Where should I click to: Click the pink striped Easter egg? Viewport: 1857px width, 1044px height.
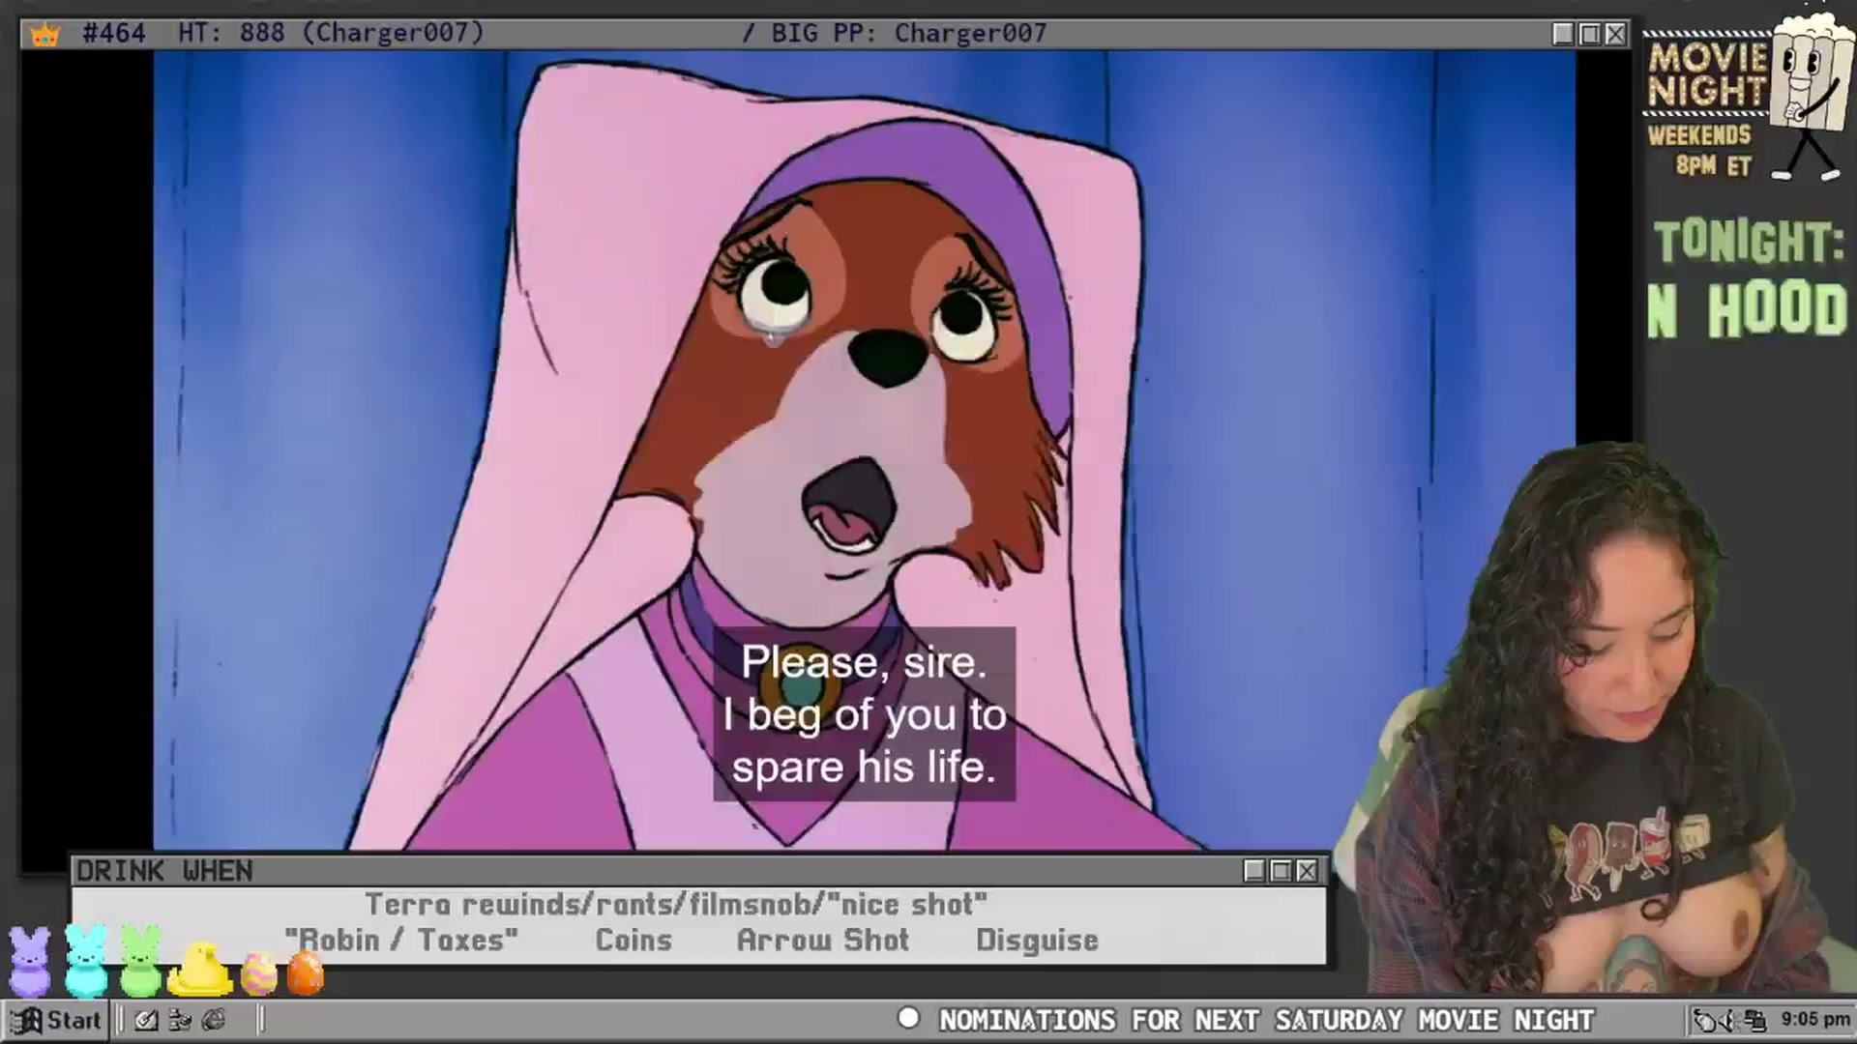(x=258, y=973)
